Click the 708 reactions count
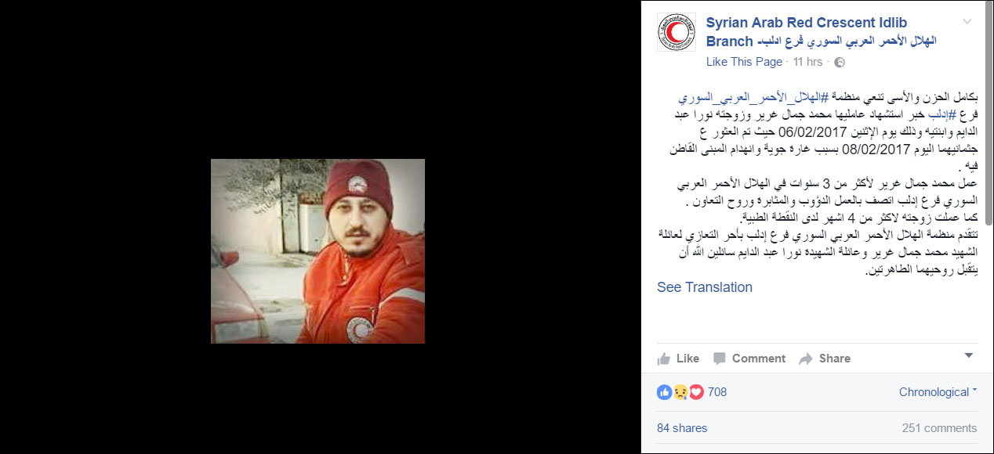The width and height of the screenshot is (994, 454). point(717,392)
